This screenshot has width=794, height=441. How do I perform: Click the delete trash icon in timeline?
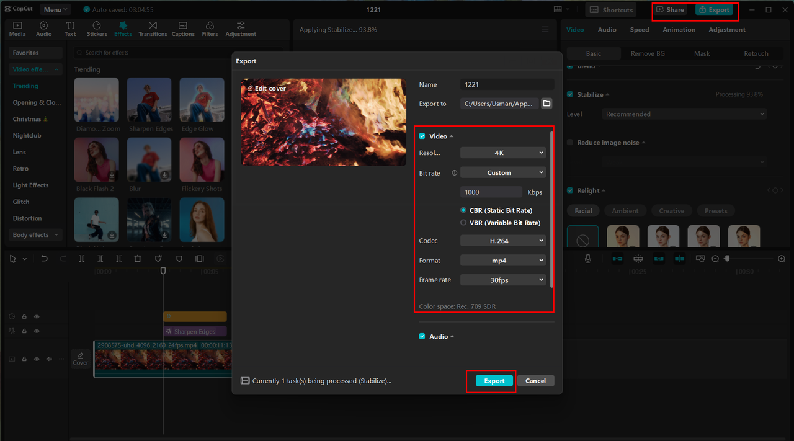point(138,259)
